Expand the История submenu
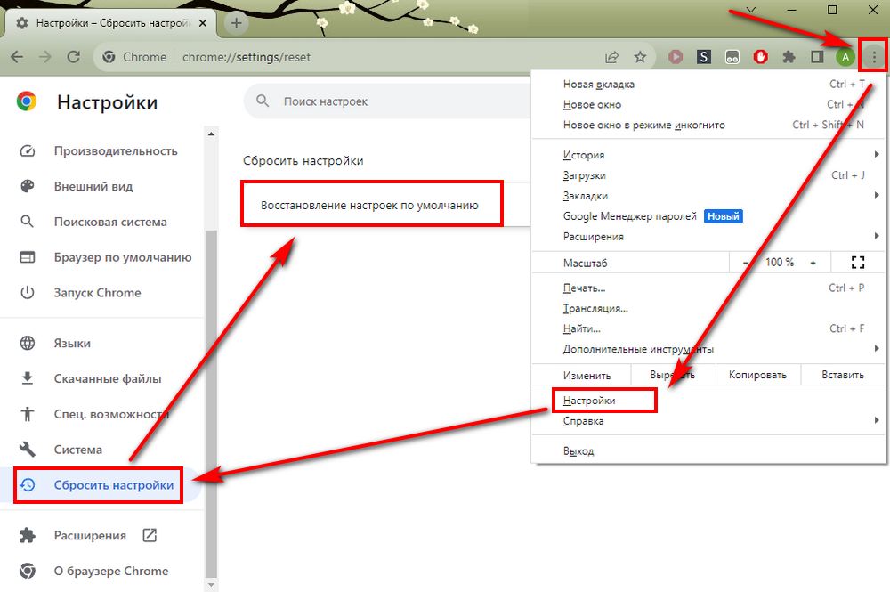890x592 pixels. pyautogui.click(x=708, y=155)
